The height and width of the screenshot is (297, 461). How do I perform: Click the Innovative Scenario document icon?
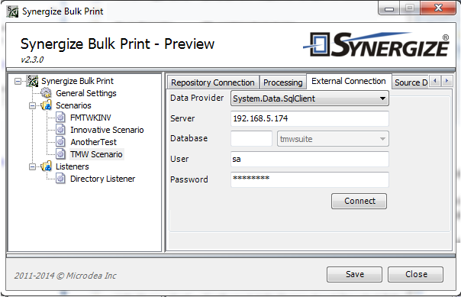60,130
